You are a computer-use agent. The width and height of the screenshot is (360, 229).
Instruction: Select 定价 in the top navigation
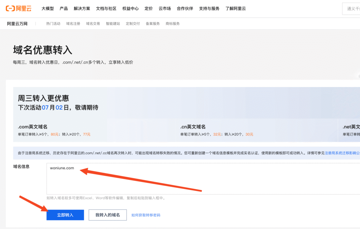(148, 8)
